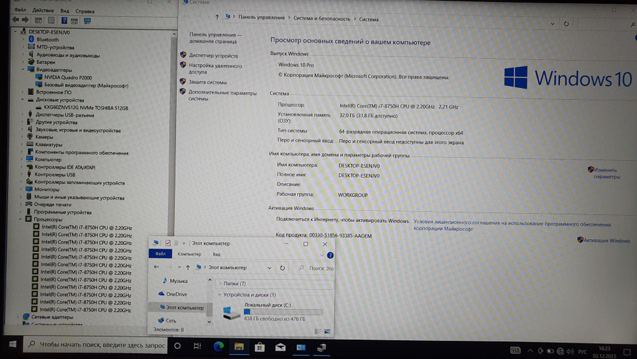Collapse the Процессоры node
The image size is (637, 359).
coord(20,219)
